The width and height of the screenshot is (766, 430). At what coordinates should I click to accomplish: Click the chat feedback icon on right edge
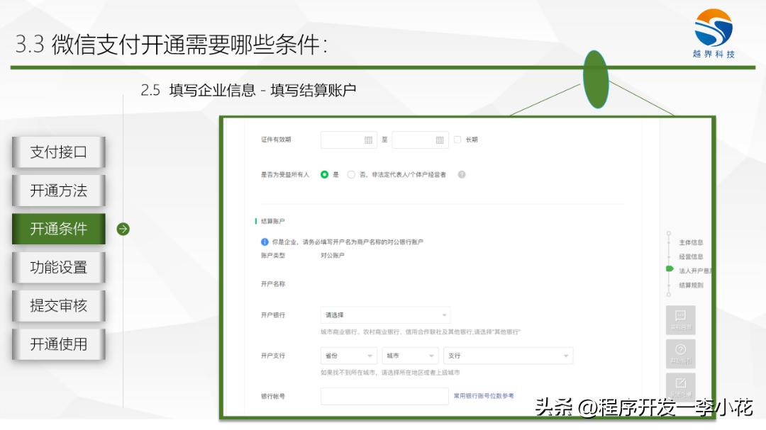[x=681, y=319]
